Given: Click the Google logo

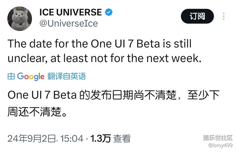Looking at the screenshot, I should 30,77.
